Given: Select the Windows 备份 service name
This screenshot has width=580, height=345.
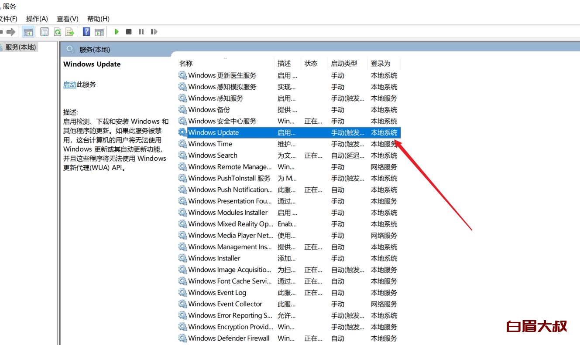Looking at the screenshot, I should [209, 110].
